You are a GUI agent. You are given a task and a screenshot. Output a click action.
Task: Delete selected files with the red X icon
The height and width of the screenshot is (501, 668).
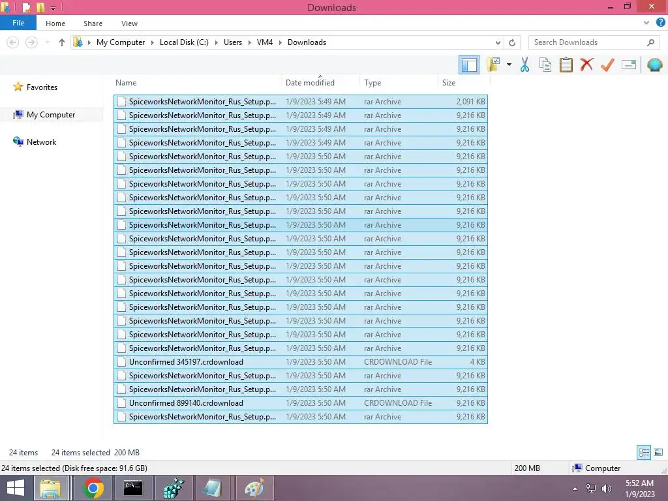pos(586,65)
